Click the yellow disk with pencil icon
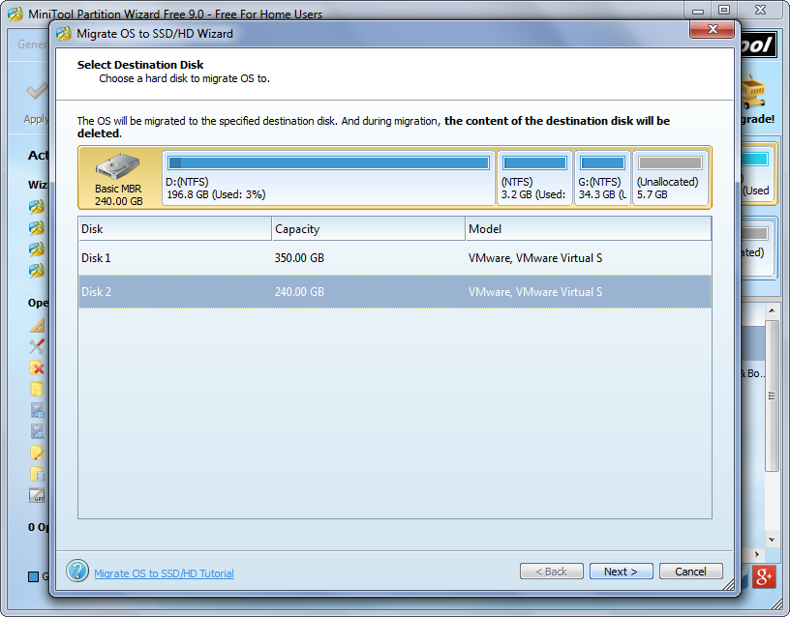The width and height of the screenshot is (790, 617). point(37,453)
